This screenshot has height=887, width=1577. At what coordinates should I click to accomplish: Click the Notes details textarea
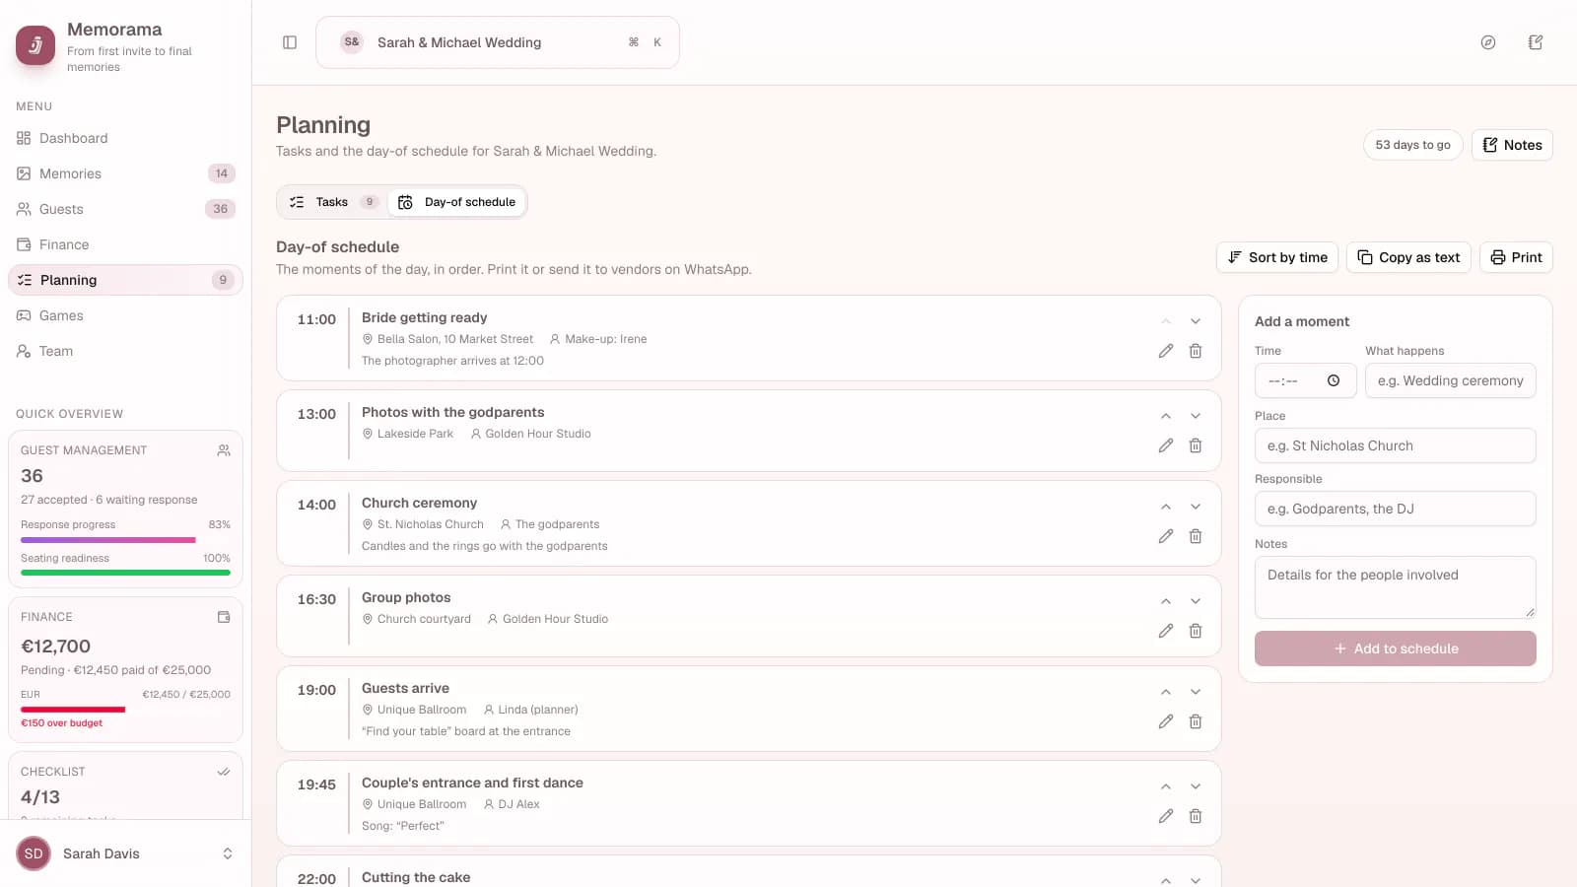click(1396, 587)
